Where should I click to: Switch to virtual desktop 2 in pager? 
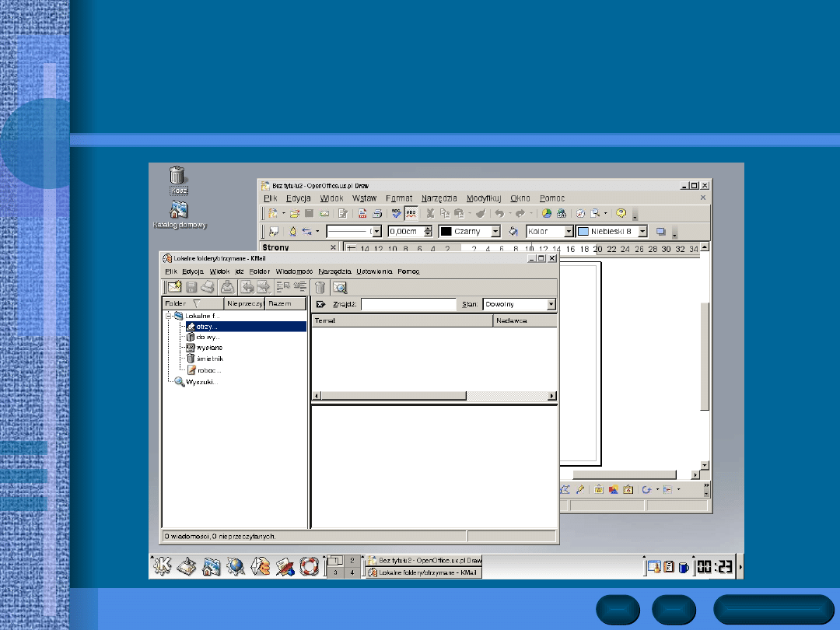click(352, 560)
